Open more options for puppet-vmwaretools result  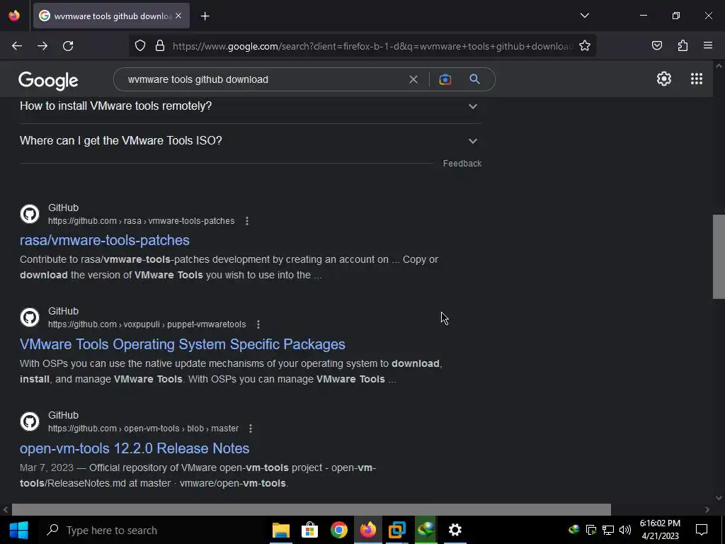(x=258, y=324)
